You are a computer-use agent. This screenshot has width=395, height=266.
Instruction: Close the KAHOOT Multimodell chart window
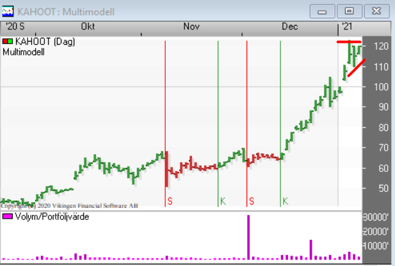pyautogui.click(x=376, y=11)
